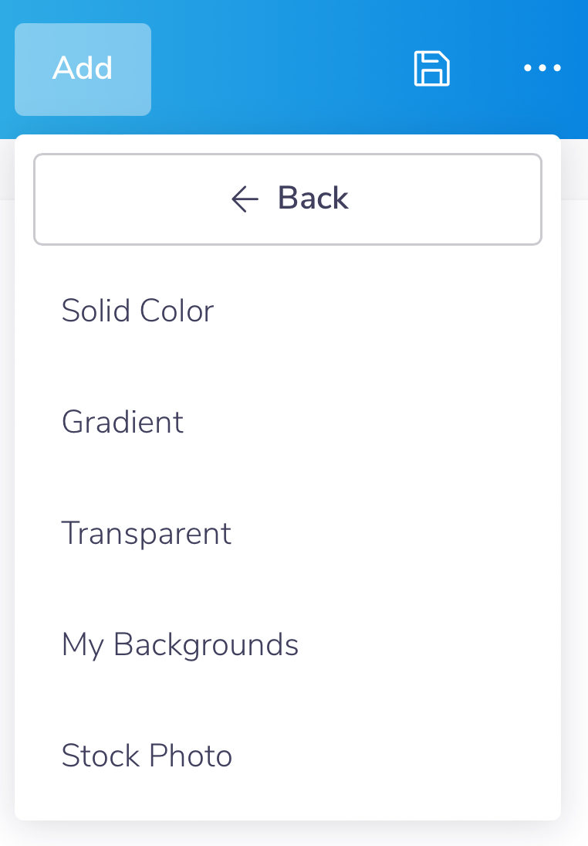588x846 pixels.
Task: Click the Add button in the header
Action: point(83,69)
